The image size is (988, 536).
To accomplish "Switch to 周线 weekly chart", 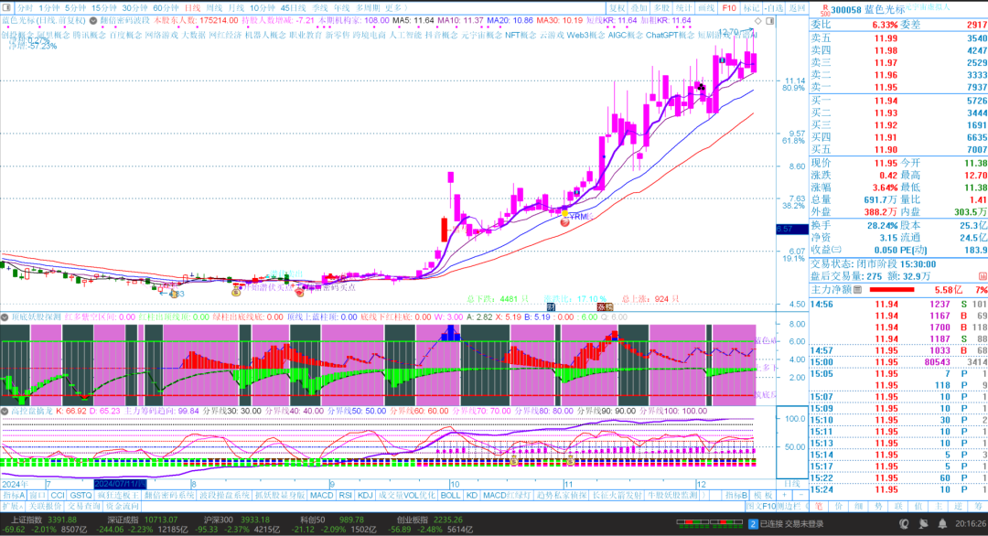I will point(214,8).
